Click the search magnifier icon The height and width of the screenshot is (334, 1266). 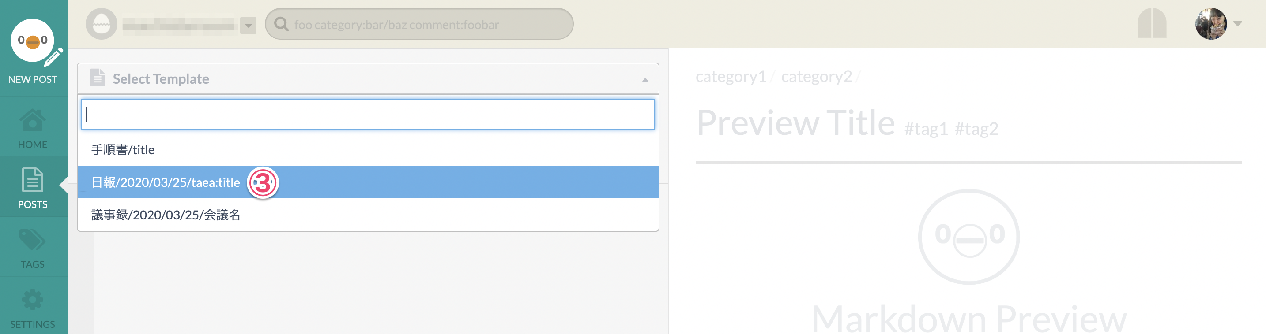(281, 24)
